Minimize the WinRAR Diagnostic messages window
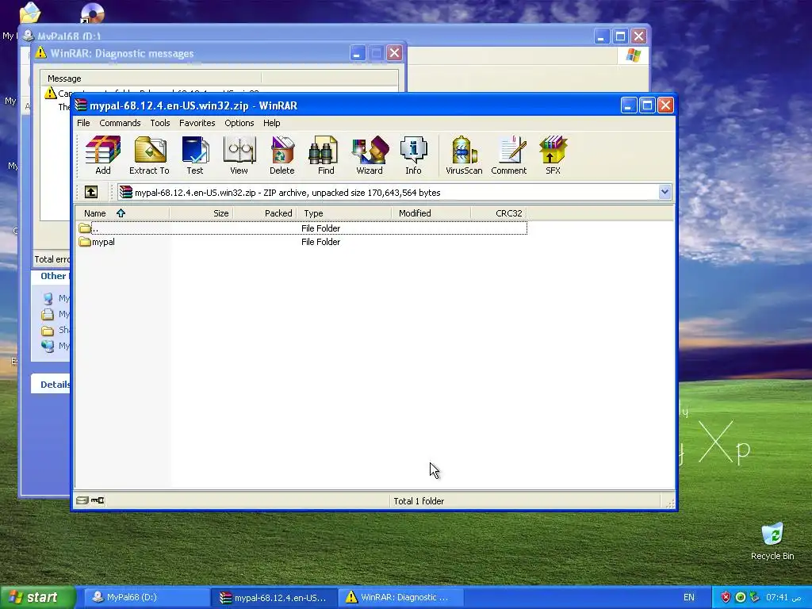This screenshot has width=812, height=609. click(358, 53)
